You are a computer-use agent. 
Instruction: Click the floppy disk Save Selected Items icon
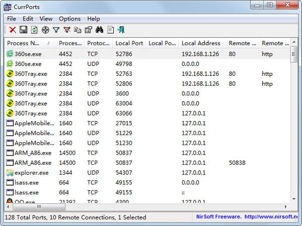[24, 30]
